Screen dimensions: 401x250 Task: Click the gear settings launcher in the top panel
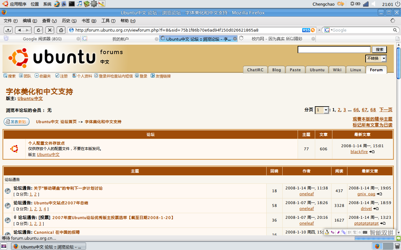pyautogui.click(x=94, y=4)
